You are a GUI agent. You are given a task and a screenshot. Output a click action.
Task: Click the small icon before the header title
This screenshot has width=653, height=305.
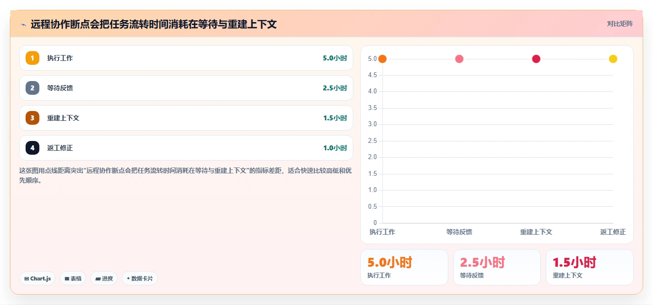coord(23,24)
